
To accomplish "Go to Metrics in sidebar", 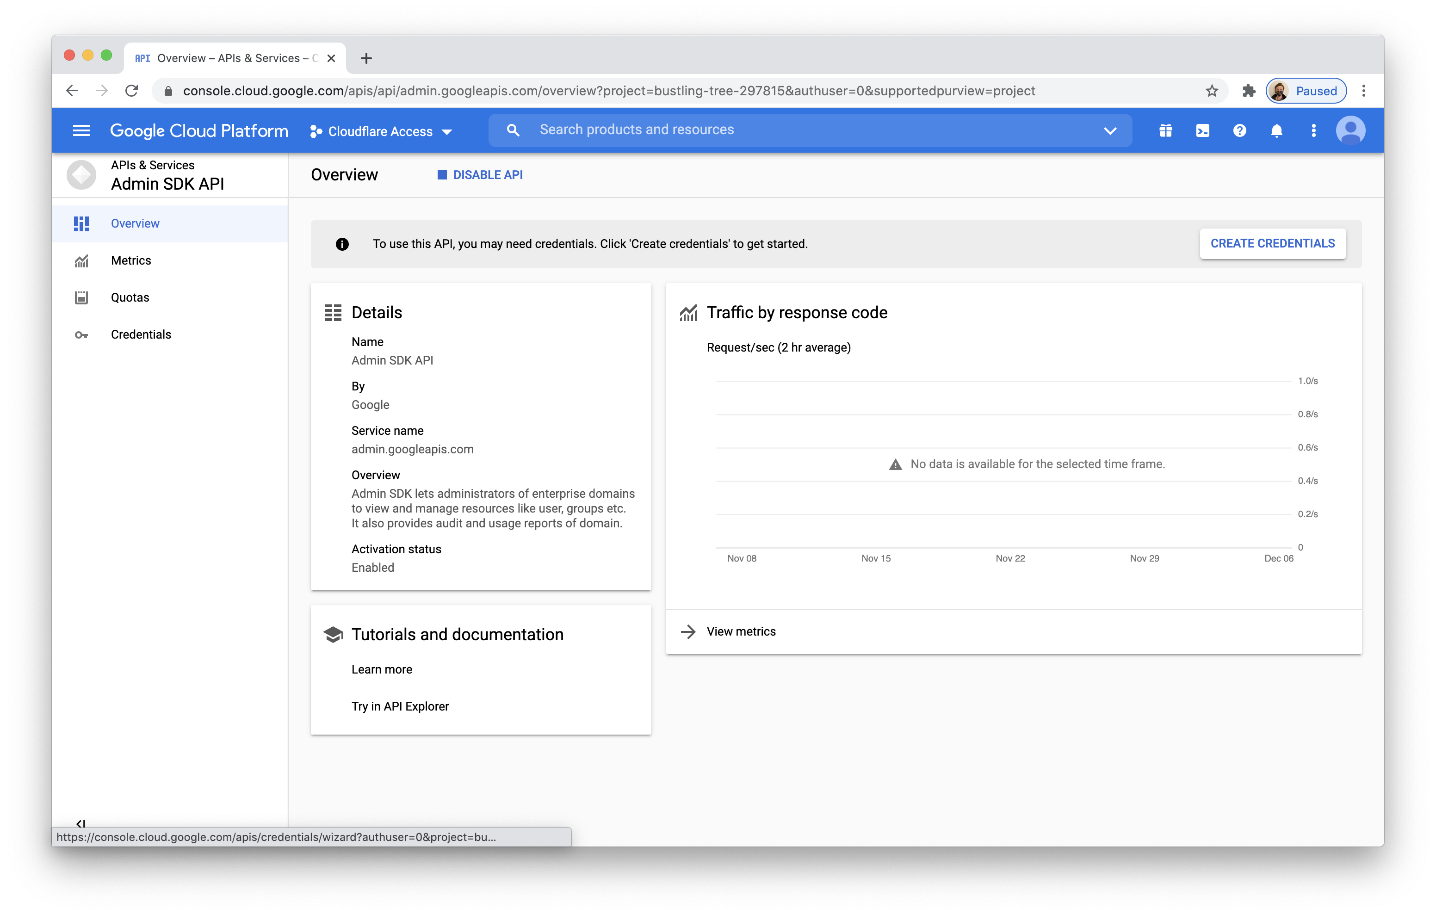I will point(130,260).
